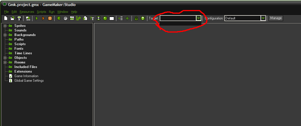Open the Target dropdown arrow
Image resolution: width=301 pixels, height=126 pixels.
[x=198, y=18]
